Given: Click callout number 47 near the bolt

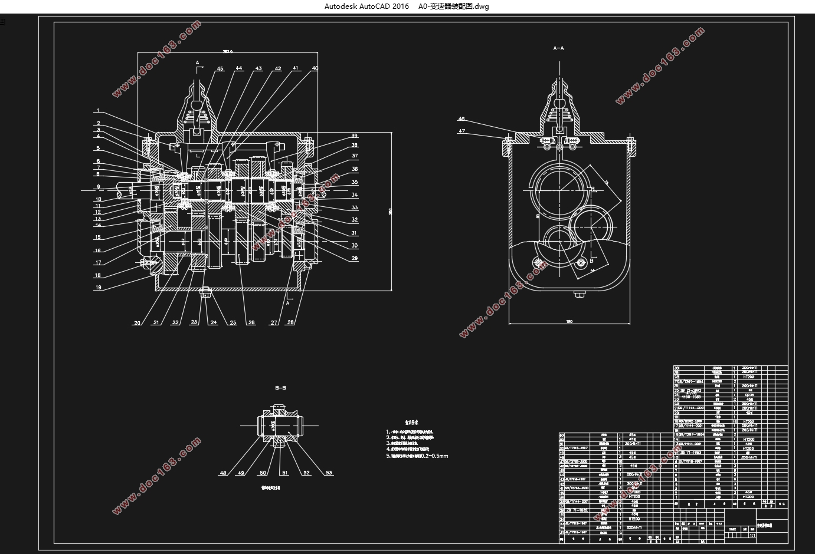Looking at the screenshot, I should point(461,131).
